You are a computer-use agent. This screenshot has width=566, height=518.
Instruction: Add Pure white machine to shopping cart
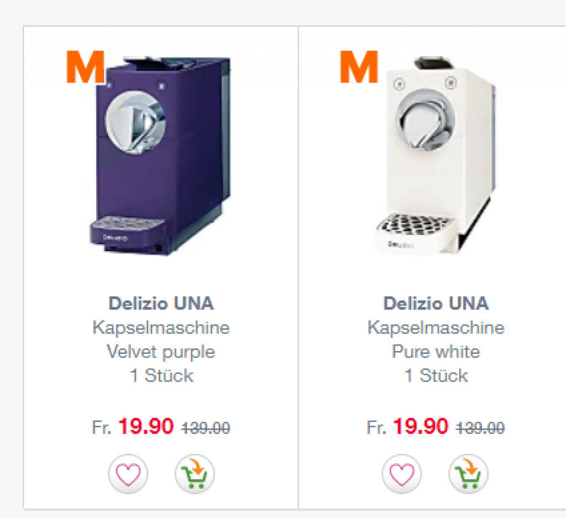click(468, 474)
